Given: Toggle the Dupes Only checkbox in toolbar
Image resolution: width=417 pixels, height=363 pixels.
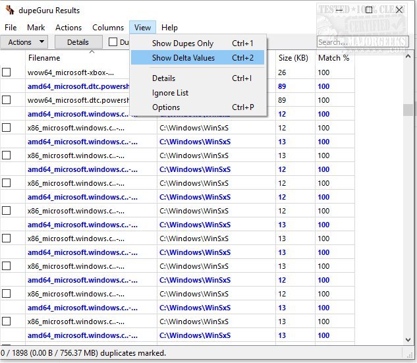Looking at the screenshot, I should tap(113, 42).
